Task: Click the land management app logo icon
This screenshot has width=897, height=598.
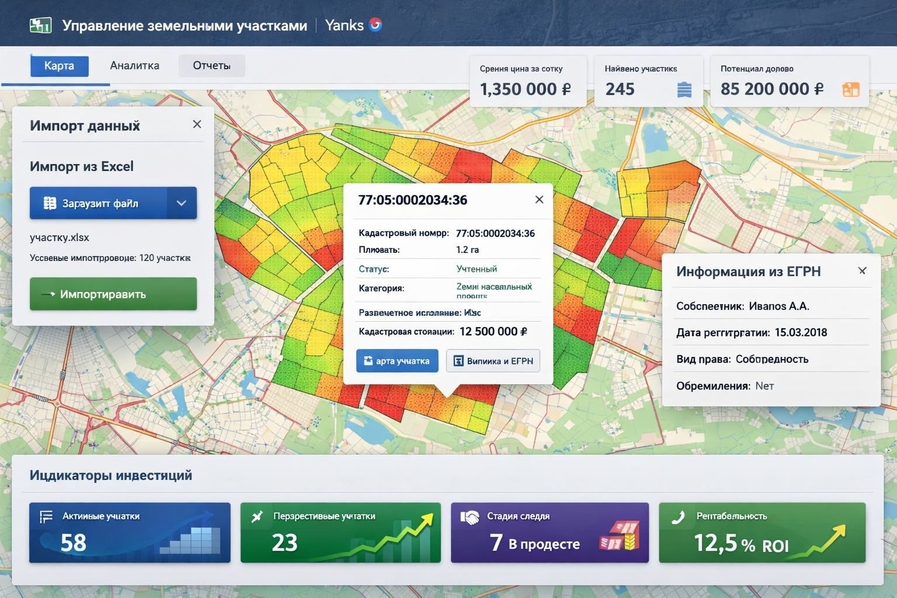Action: click(x=40, y=25)
